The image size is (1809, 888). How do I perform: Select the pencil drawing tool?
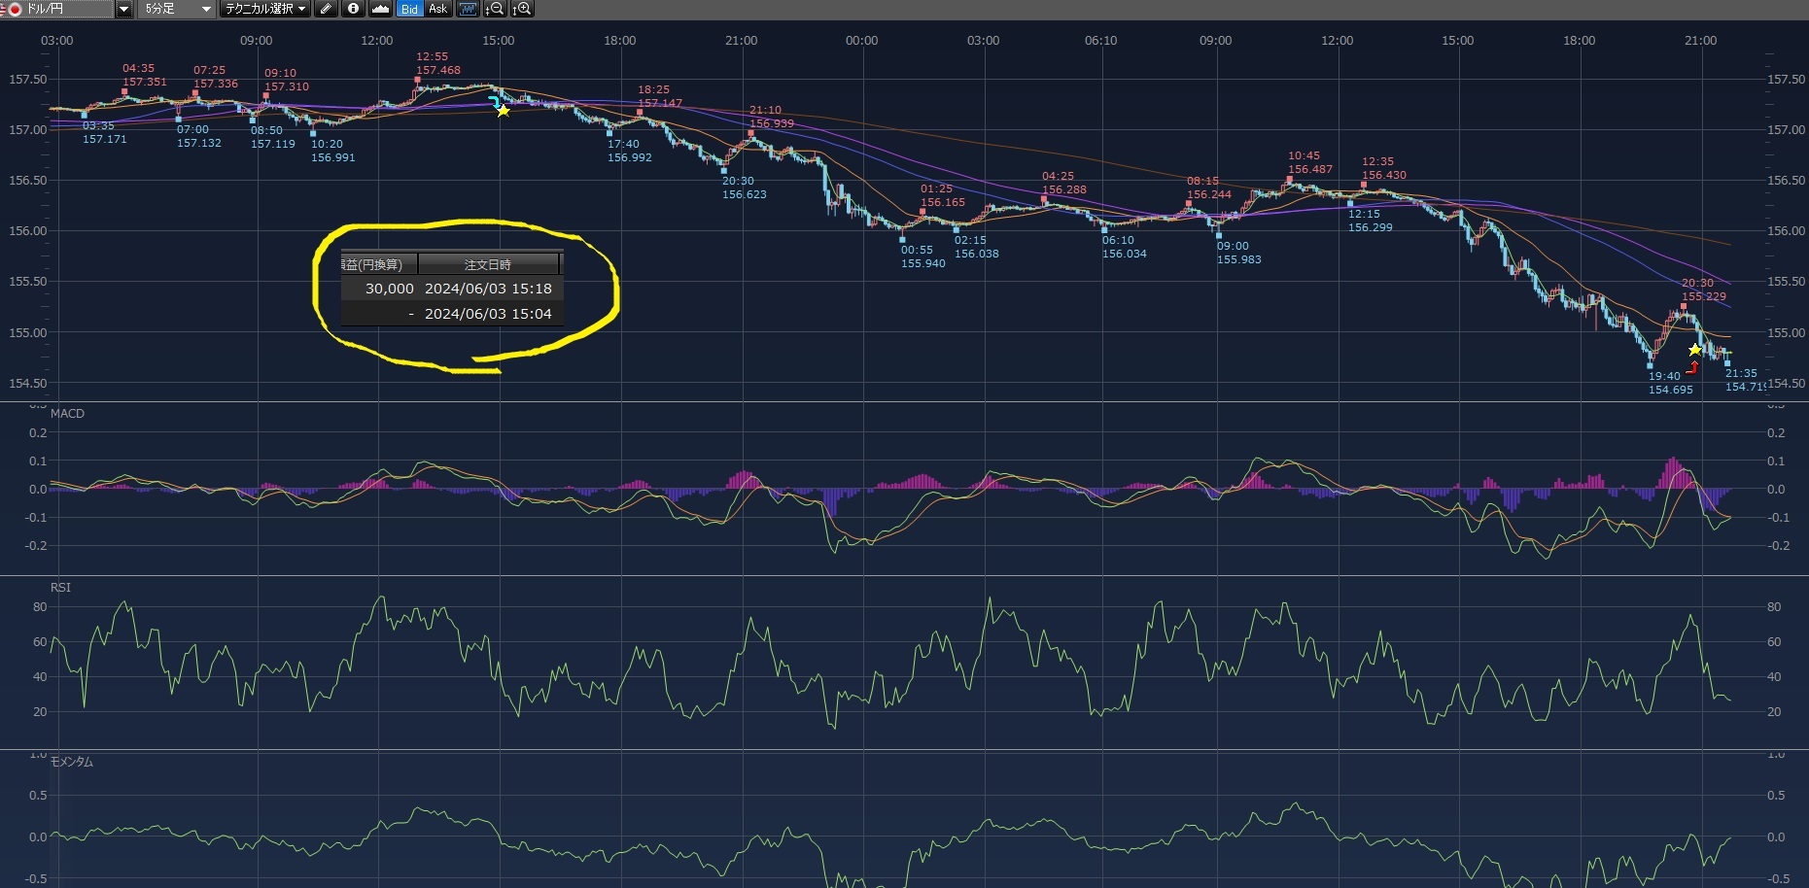click(326, 9)
